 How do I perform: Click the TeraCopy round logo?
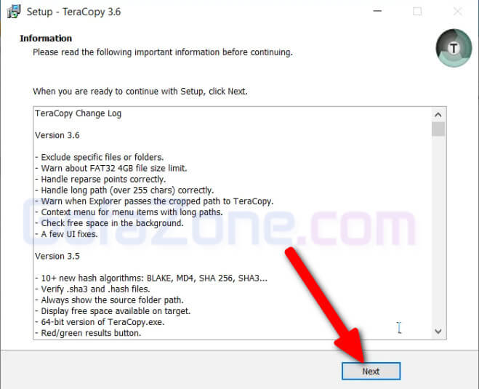point(454,49)
